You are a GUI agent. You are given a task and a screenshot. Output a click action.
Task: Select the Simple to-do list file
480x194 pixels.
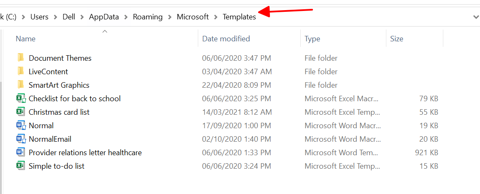[x=57, y=166]
